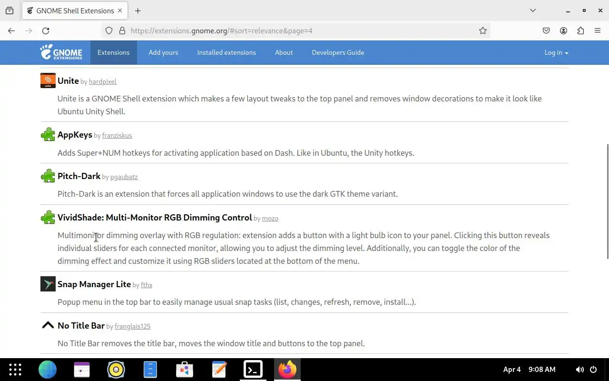Go back to the previous page
Screen dimensions: 609x381
(11, 30)
